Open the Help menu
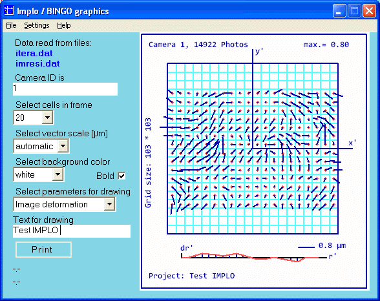 pyautogui.click(x=64, y=25)
